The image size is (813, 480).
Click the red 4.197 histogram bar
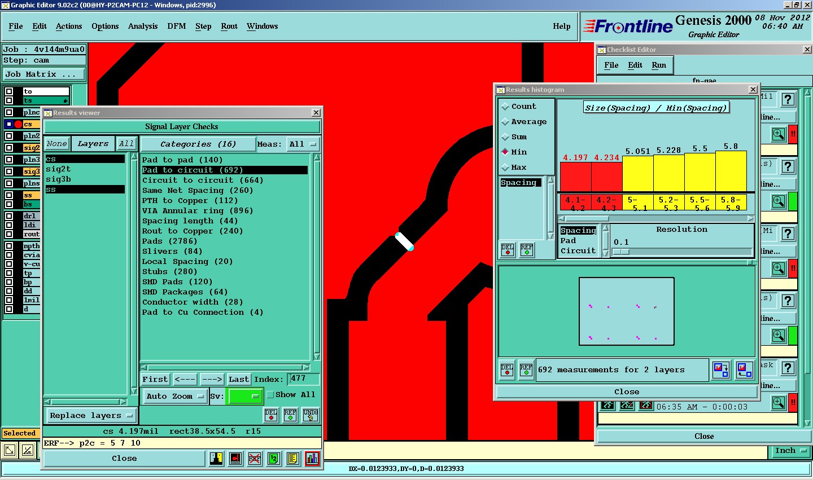[576, 177]
